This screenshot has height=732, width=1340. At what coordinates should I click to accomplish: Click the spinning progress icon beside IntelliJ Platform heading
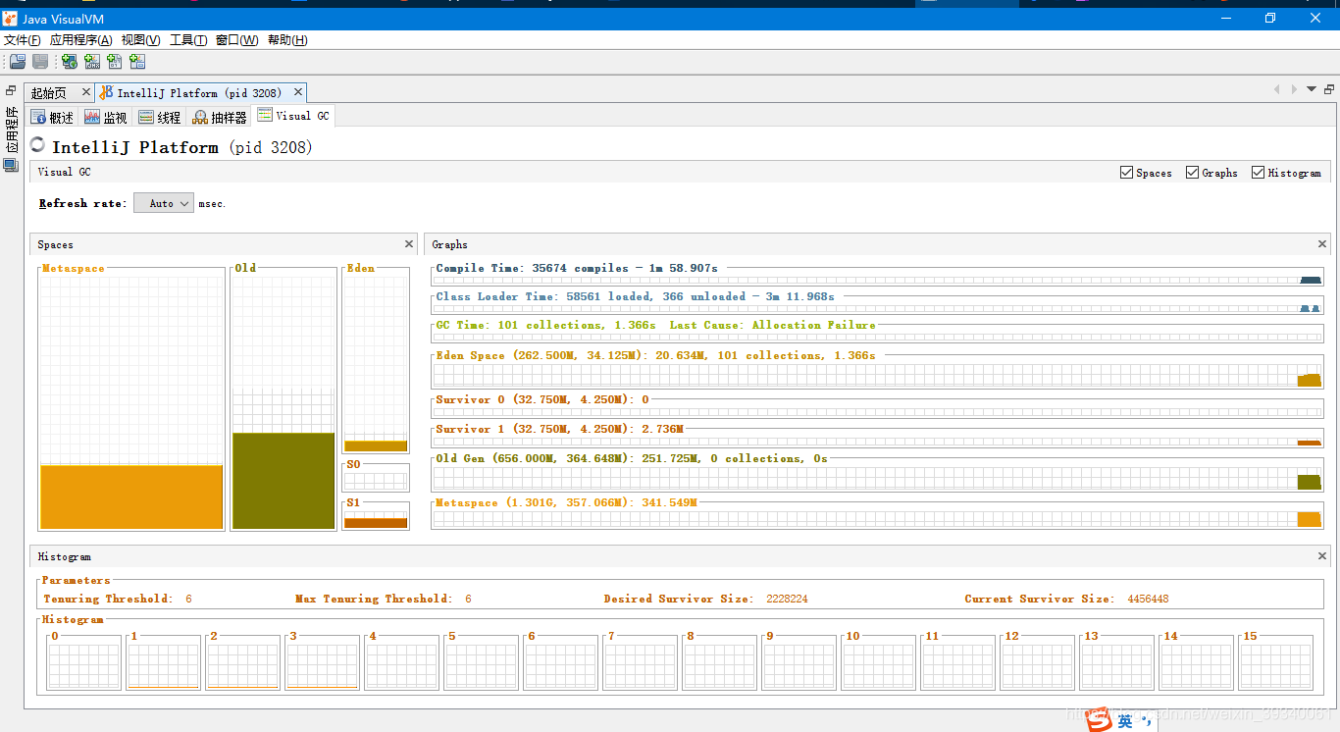click(x=38, y=145)
